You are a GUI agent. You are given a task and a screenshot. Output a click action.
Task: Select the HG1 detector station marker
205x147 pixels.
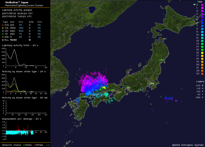click(x=110, y=90)
